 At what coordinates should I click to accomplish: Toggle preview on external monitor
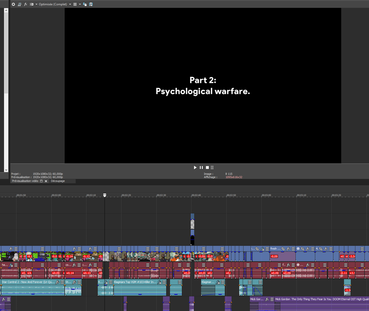[x=19, y=4]
